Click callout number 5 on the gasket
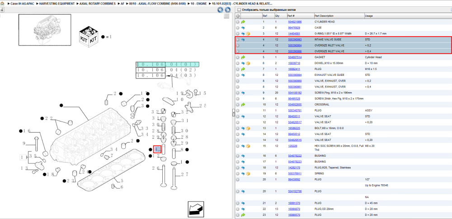452x219 pixels. 122,181
